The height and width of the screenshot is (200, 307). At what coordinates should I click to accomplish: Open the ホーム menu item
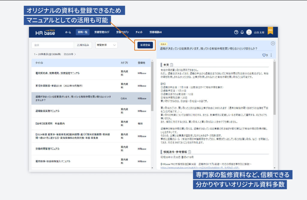[68, 32]
